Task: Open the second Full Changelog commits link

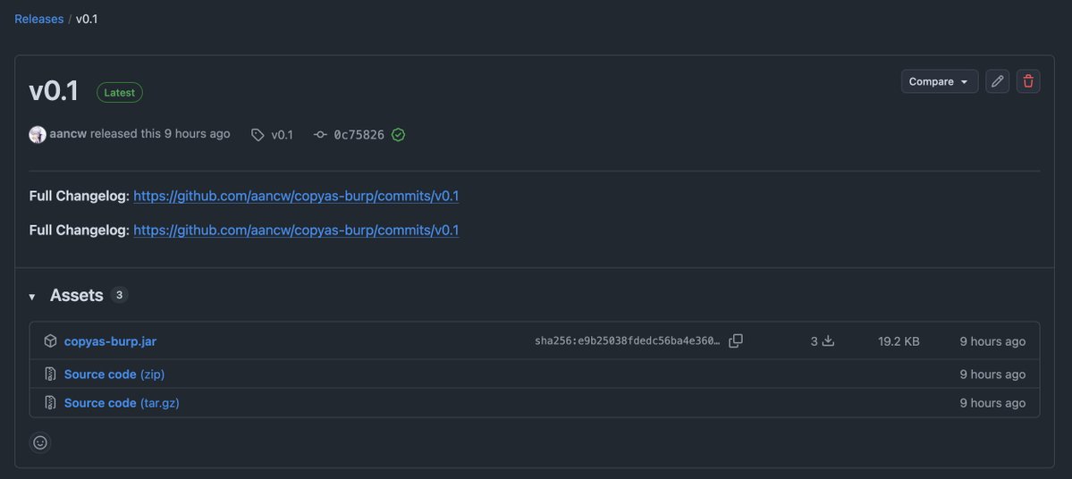Action: click(x=296, y=231)
